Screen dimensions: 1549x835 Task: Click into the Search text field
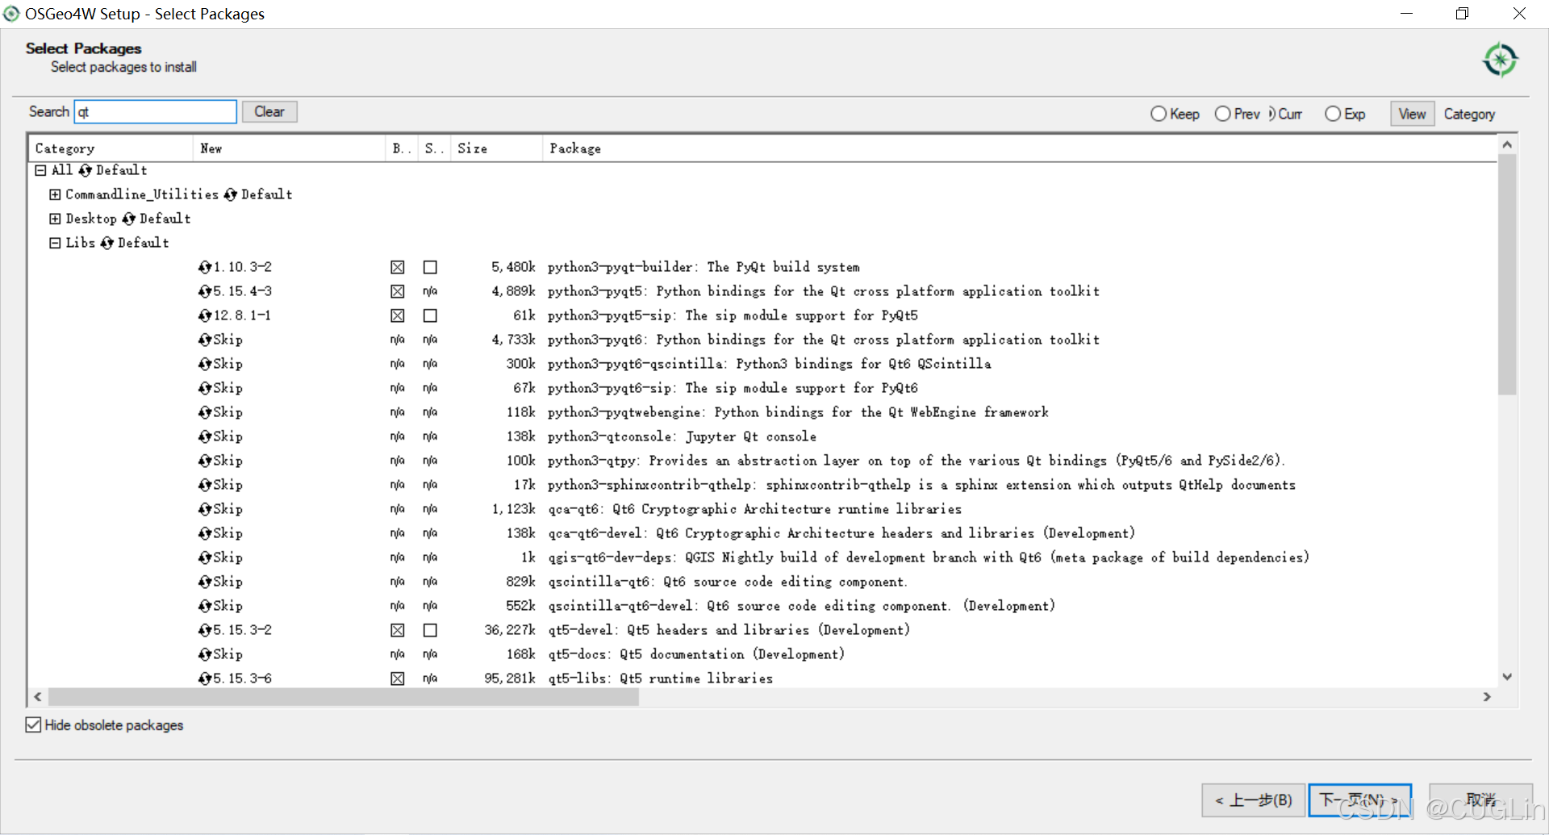(x=156, y=111)
